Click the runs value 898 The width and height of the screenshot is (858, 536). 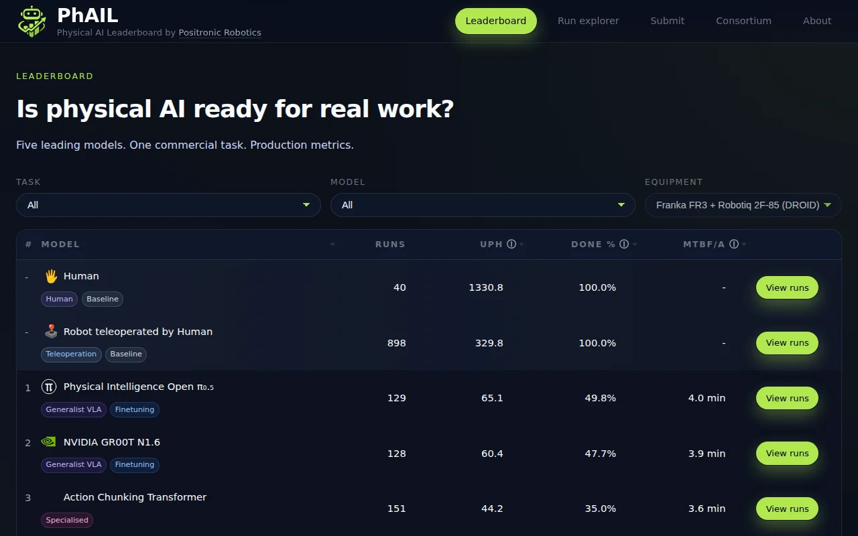[x=397, y=343]
